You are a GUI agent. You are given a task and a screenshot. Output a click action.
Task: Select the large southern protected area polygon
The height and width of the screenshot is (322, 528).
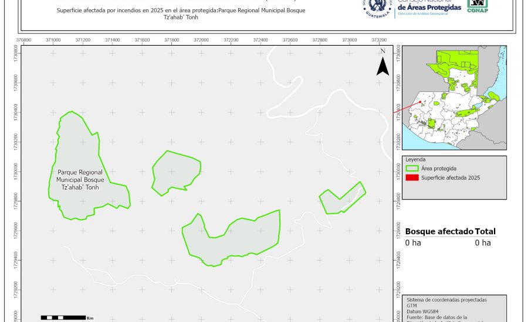coord(232,238)
